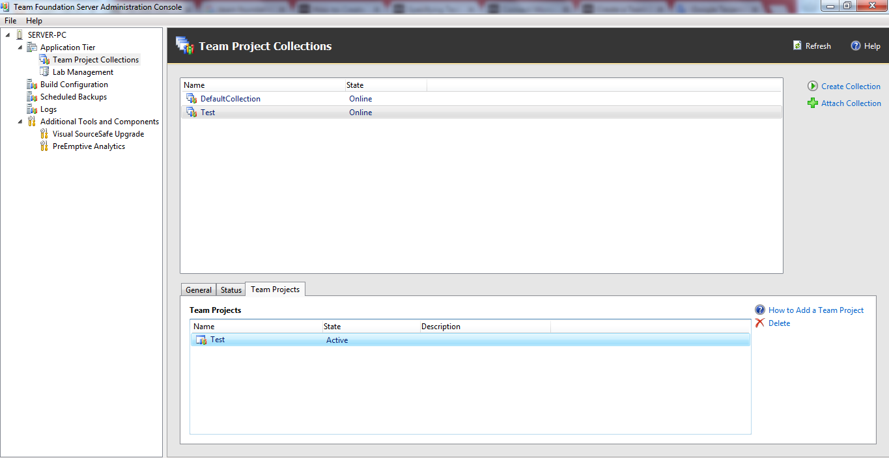Collapse the SERVER-PC tree node

coord(7,34)
